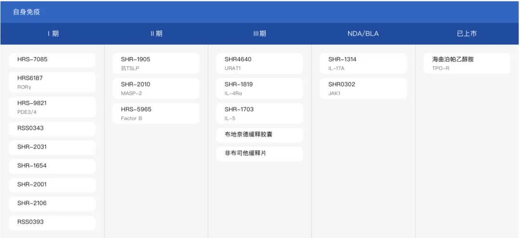Select the 已上市 column header

(467, 34)
